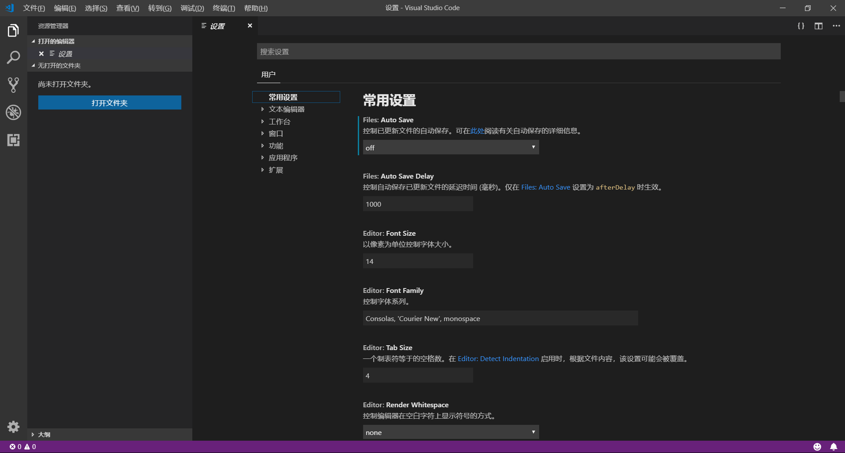Click the Editor: Font Family setting label
Screen dimensions: 845x453
coord(393,290)
